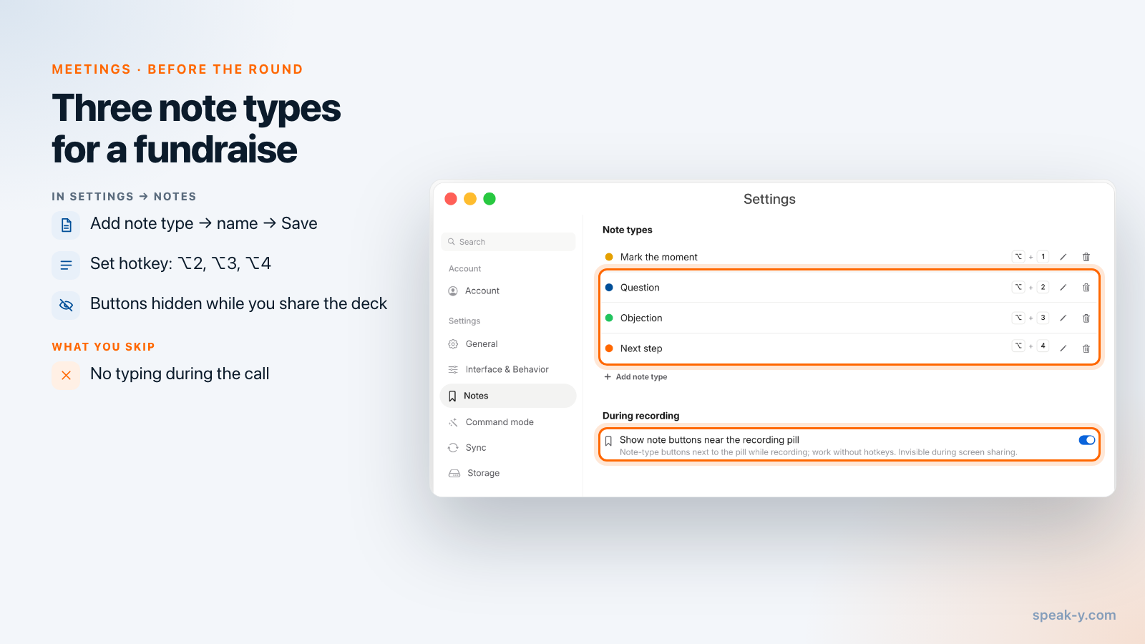Click the orange color dot for Next step
The image size is (1145, 644).
click(x=609, y=348)
